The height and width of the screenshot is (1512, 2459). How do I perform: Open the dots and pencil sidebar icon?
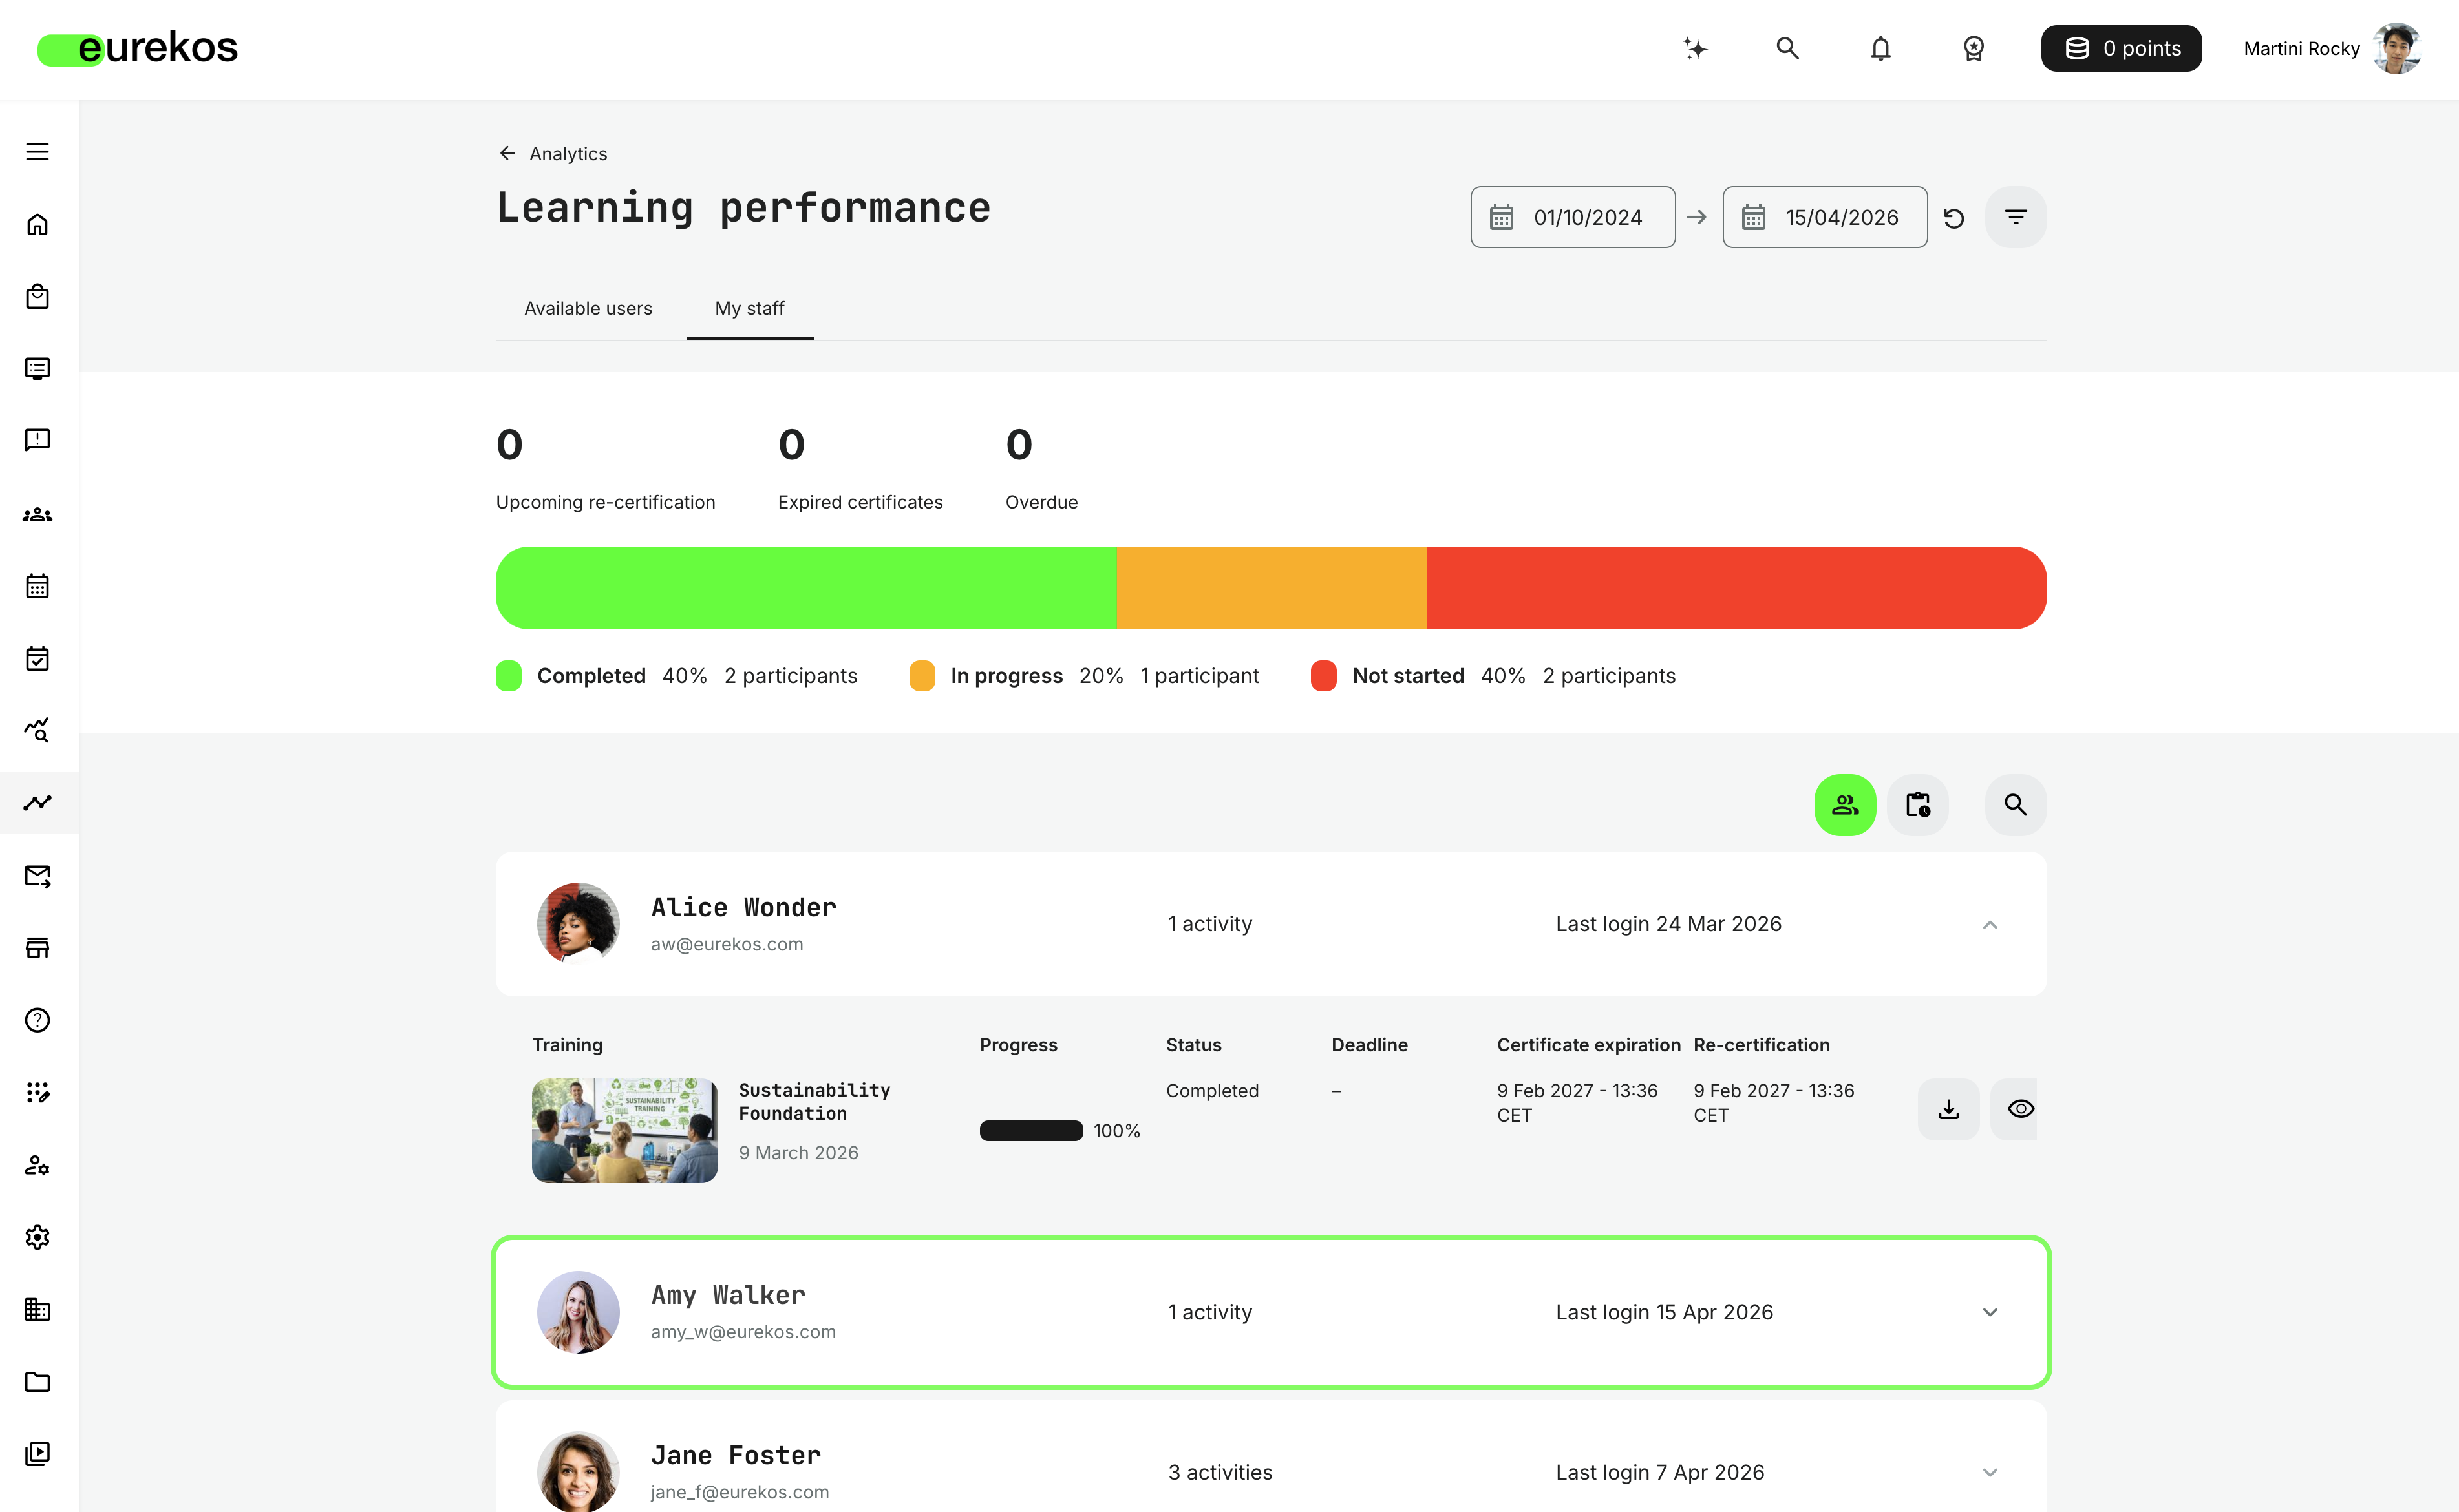pyautogui.click(x=37, y=1092)
